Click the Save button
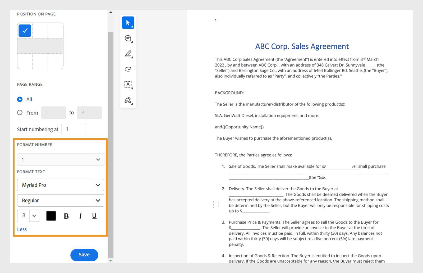 84,255
